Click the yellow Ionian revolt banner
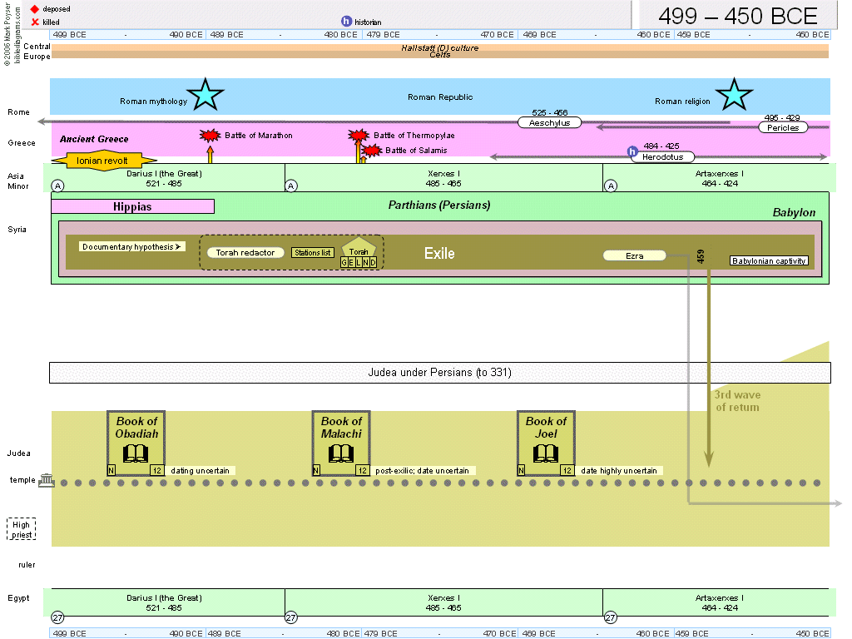Viewport: 852px width, 639px height. 103,161
